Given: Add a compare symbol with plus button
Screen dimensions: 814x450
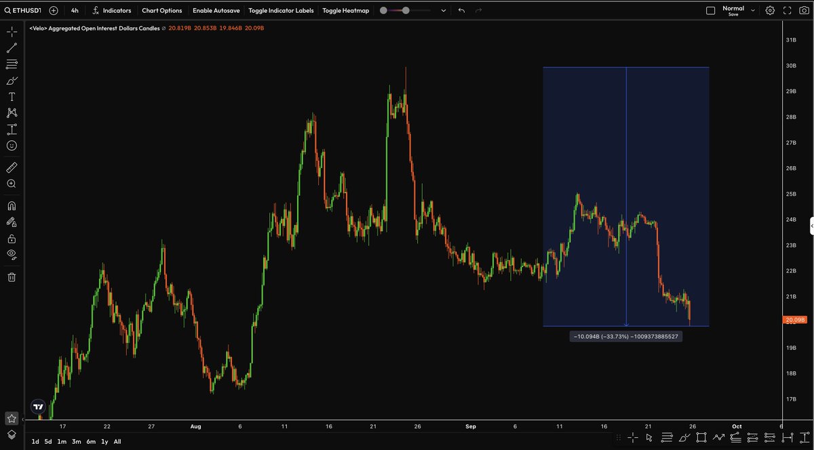Looking at the screenshot, I should (54, 11).
